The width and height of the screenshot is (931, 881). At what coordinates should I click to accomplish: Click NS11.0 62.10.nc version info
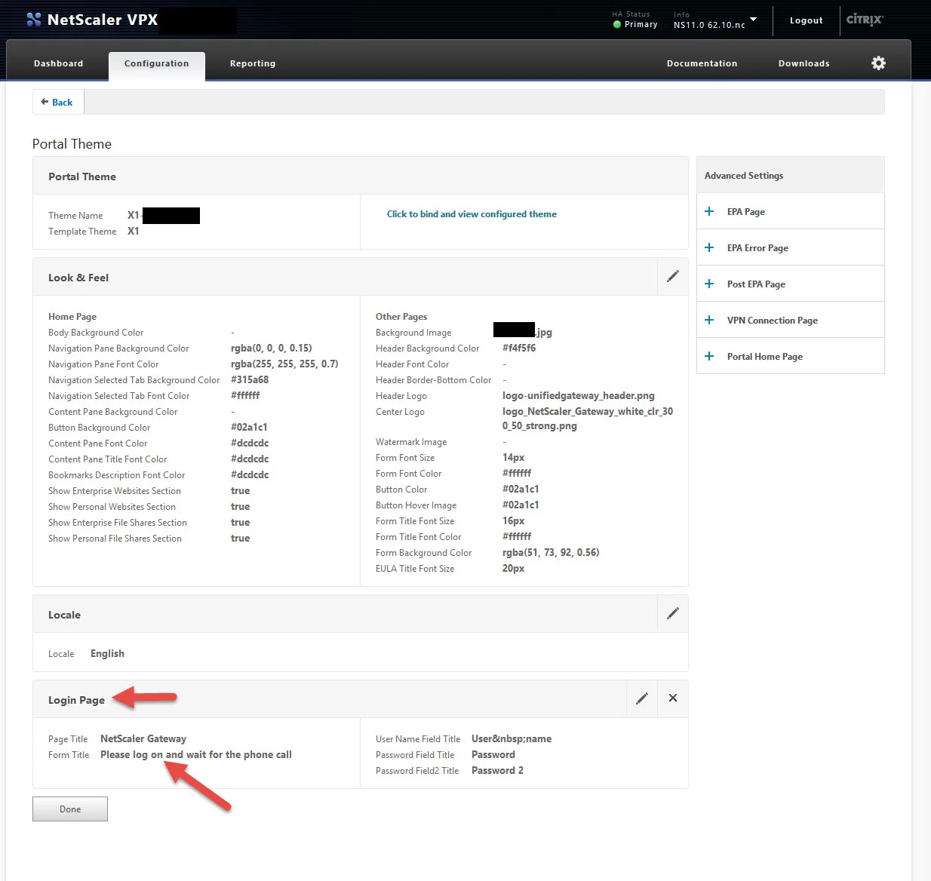click(x=709, y=25)
